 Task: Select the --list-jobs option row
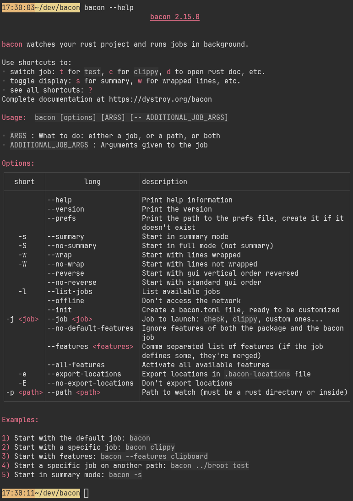pyautogui.click(x=177, y=292)
